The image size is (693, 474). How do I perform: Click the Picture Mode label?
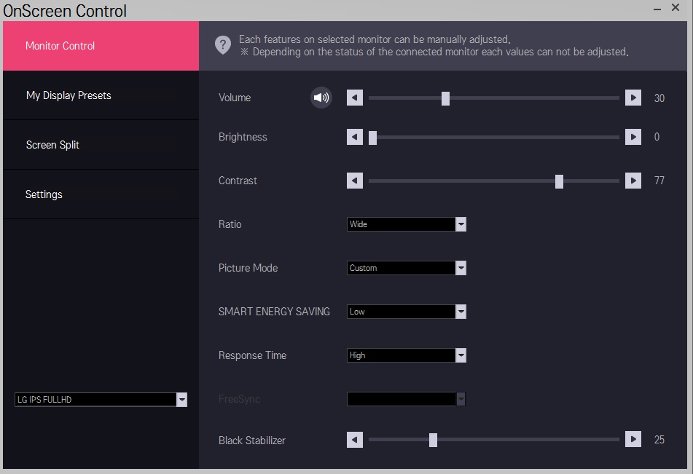point(248,268)
